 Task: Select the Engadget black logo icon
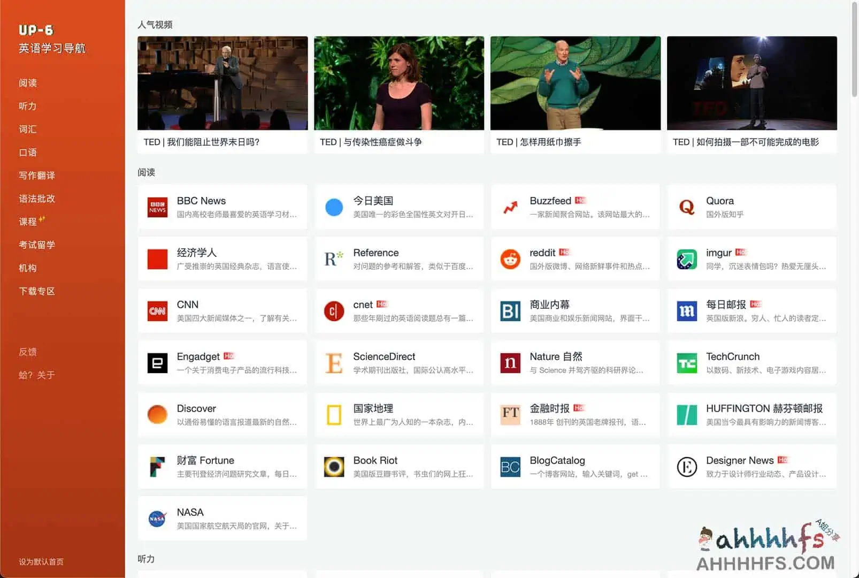coord(157,363)
